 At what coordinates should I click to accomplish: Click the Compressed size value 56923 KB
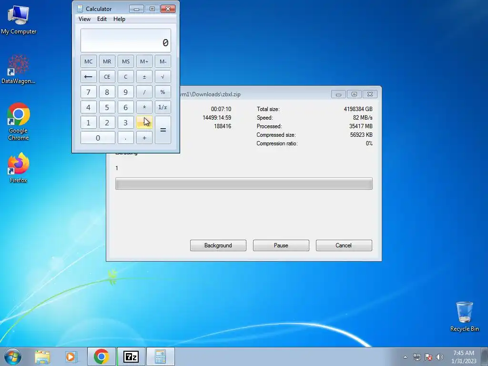[361, 135]
